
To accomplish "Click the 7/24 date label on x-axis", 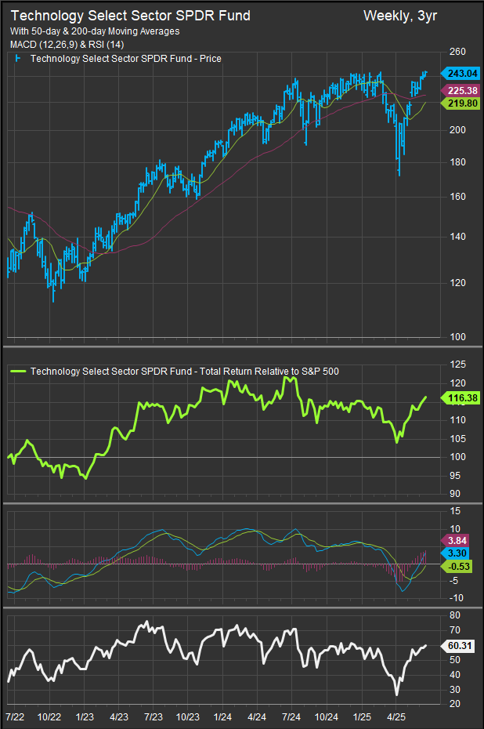I will click(291, 716).
